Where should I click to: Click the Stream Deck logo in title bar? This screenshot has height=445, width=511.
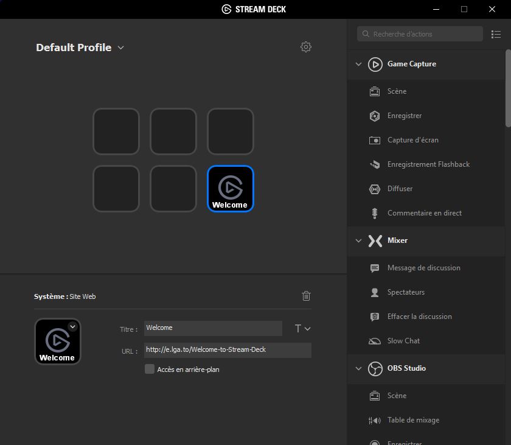(x=226, y=9)
